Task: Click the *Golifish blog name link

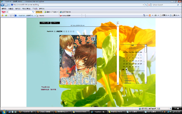Action: (46, 87)
